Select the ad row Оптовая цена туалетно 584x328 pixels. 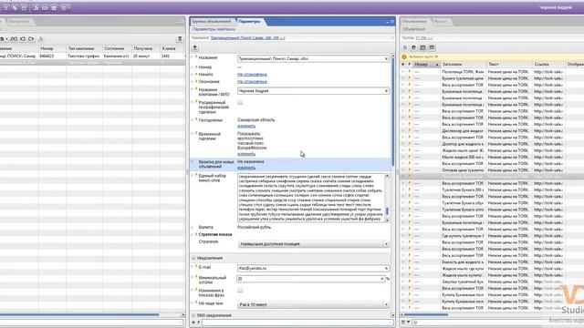pos(492,170)
